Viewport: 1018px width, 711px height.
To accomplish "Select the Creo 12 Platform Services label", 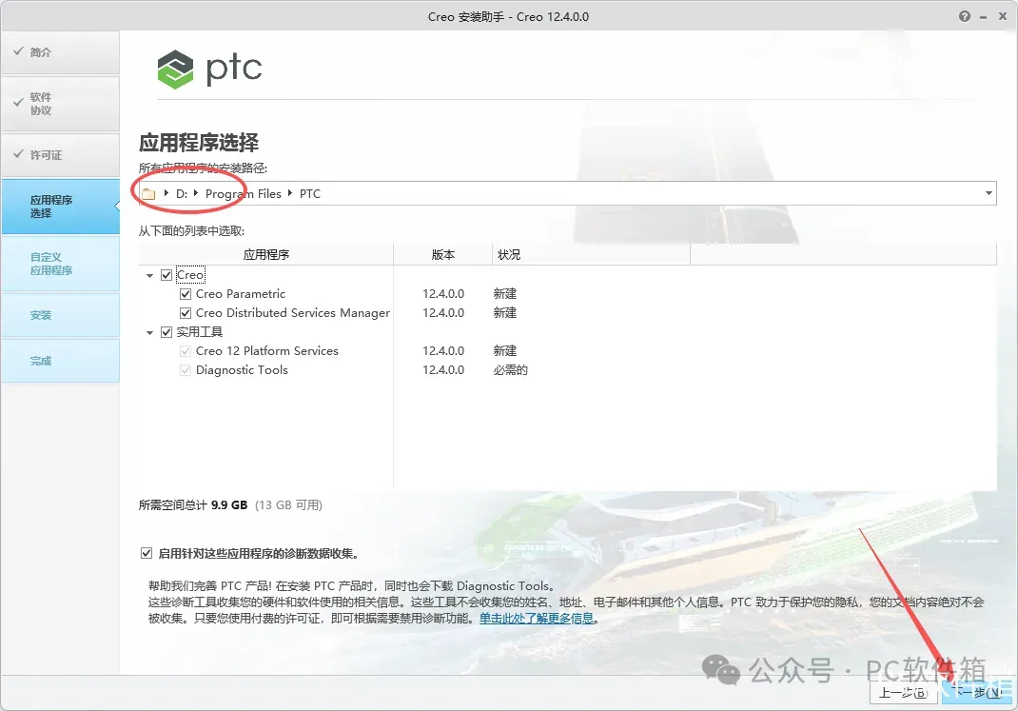I will tap(266, 351).
